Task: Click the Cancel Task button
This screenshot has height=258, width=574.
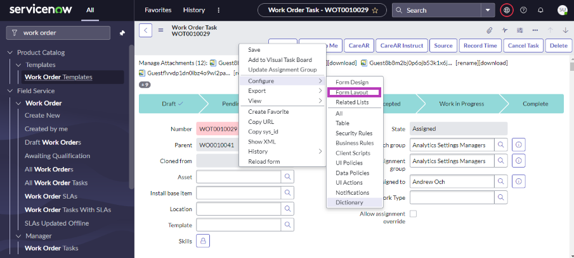Action: (523, 46)
